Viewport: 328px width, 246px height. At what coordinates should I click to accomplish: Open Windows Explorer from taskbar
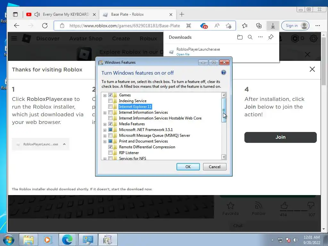29,240
